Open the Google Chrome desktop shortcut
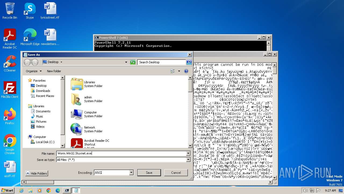The width and height of the screenshot is (344, 194). point(10,144)
